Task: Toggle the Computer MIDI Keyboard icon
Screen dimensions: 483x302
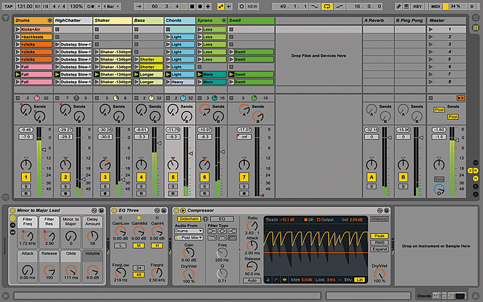Action: pos(406,6)
